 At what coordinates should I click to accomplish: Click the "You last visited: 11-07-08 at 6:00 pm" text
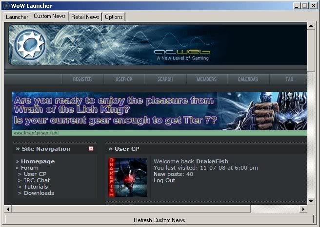coord(206,168)
